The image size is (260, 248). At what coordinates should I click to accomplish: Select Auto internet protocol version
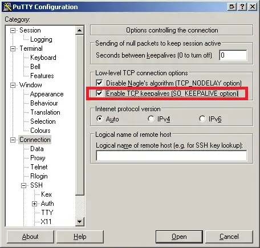[x=99, y=119]
